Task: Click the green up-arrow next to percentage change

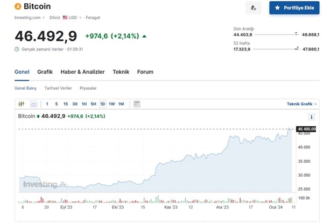Action: [144, 36]
